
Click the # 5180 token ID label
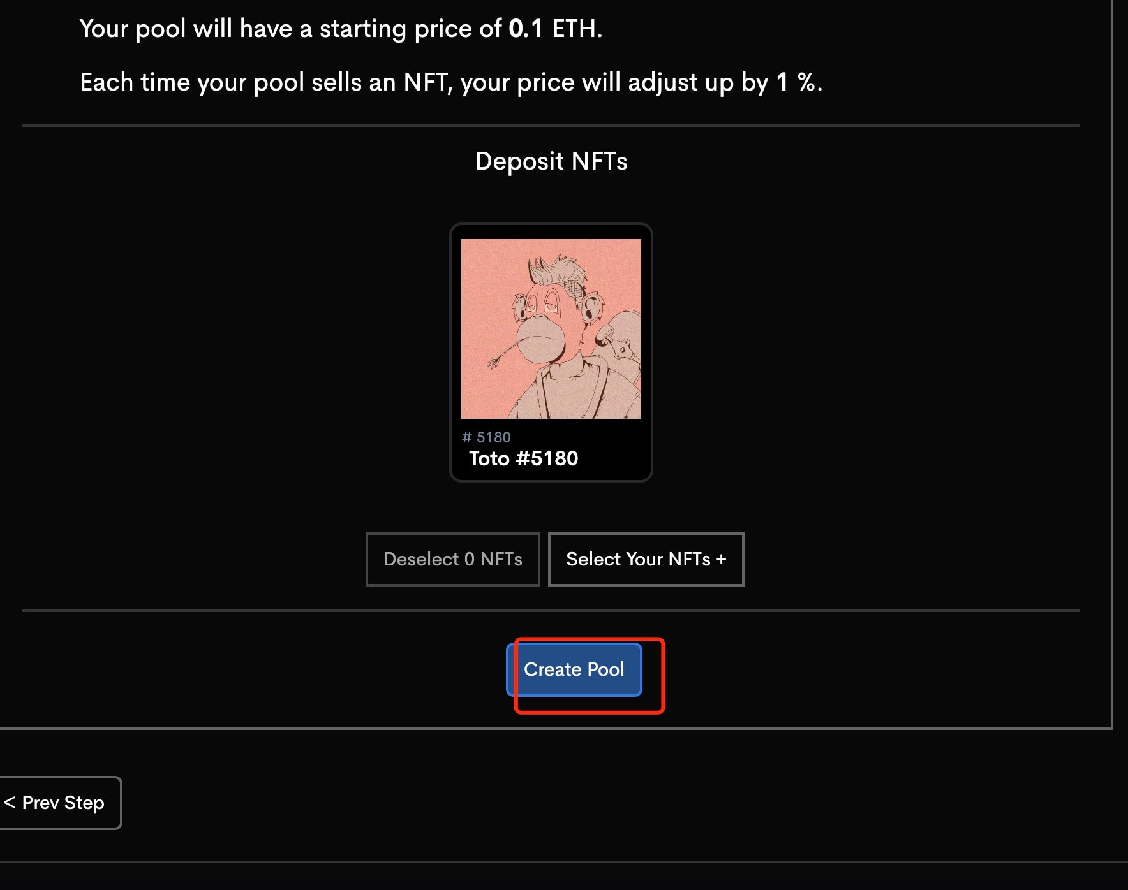pyautogui.click(x=486, y=437)
